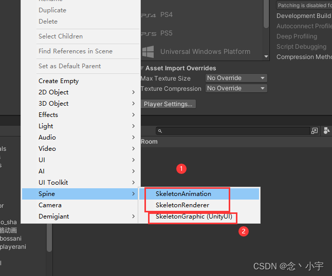This screenshot has height=276, width=332.
Task: Click the search by type filter icon
Action: [326, 131]
